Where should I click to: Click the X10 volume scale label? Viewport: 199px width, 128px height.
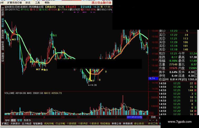click(x=151, y=113)
